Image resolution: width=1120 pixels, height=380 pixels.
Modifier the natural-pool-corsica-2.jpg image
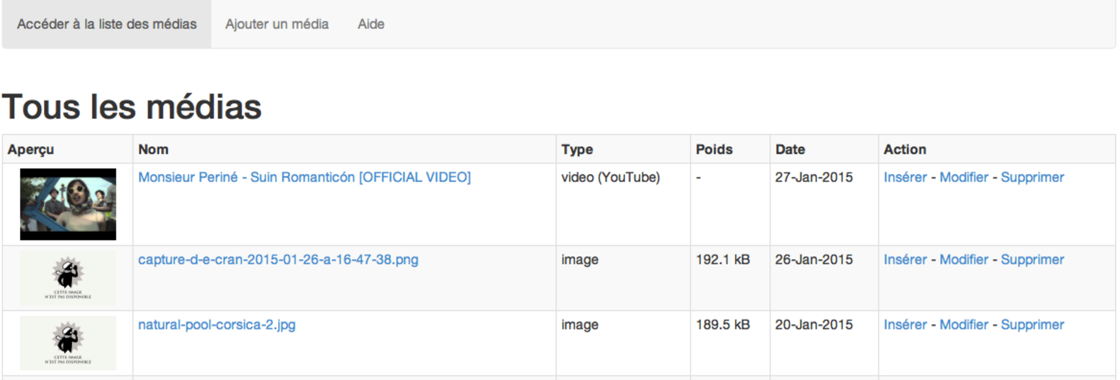pyautogui.click(x=963, y=325)
